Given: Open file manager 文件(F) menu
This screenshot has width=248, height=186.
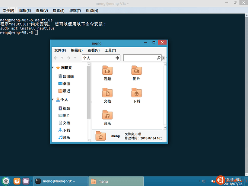Looking at the screenshot, I should click(60, 51).
